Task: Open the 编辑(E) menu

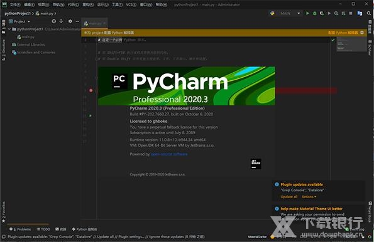Action: (x=30, y=4)
